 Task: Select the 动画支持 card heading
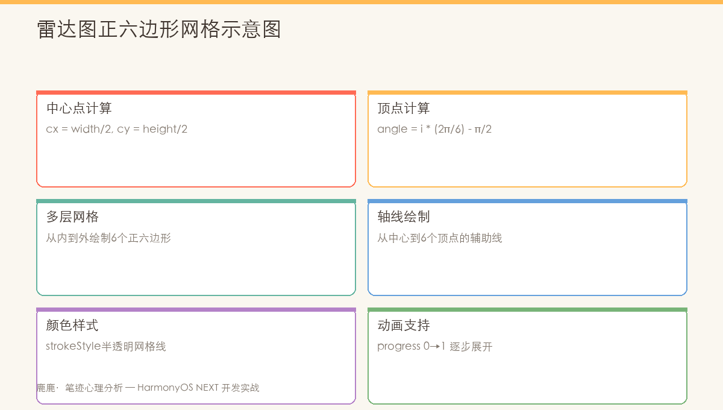pos(404,326)
